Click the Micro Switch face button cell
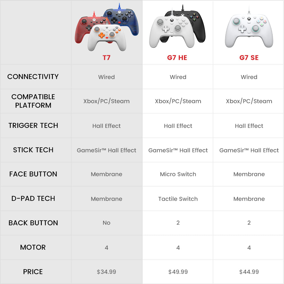Viewport: 284px width, 284px height. point(178,174)
